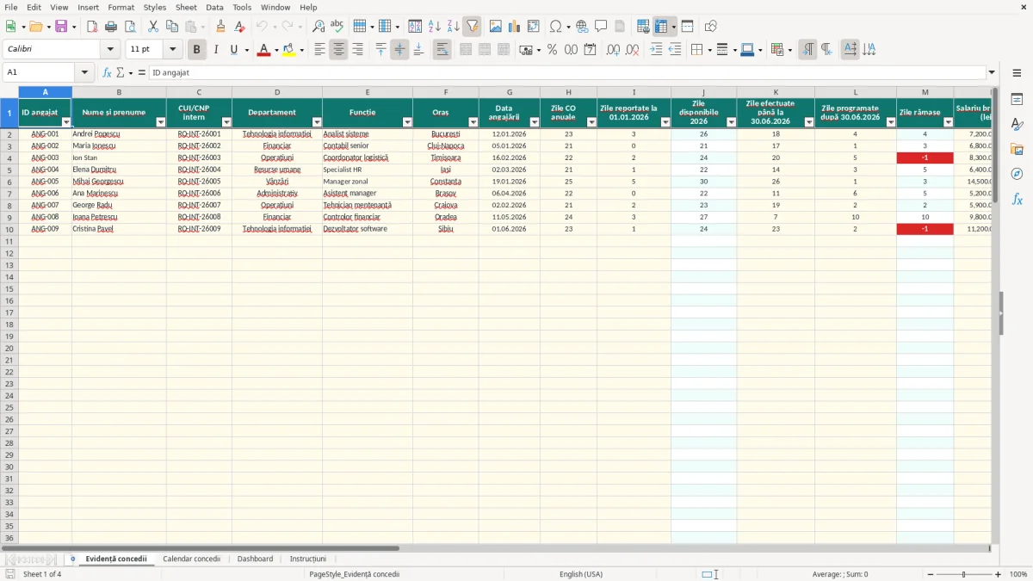Open filter dropdown on Zile rămase column
Viewport: 1033px width, 581px height.
[x=947, y=122]
